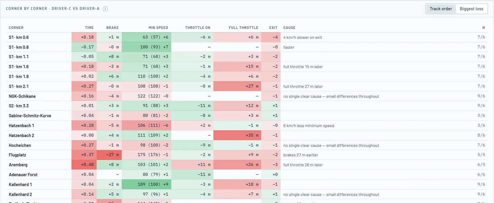The height and width of the screenshot is (203, 494).
Task: Click Aremberg's +0.48 time delta cell
Action: click(84, 165)
